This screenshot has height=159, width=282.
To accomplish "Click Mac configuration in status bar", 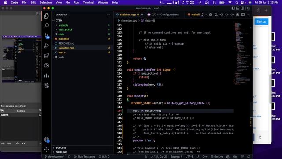I will coord(235,157).
